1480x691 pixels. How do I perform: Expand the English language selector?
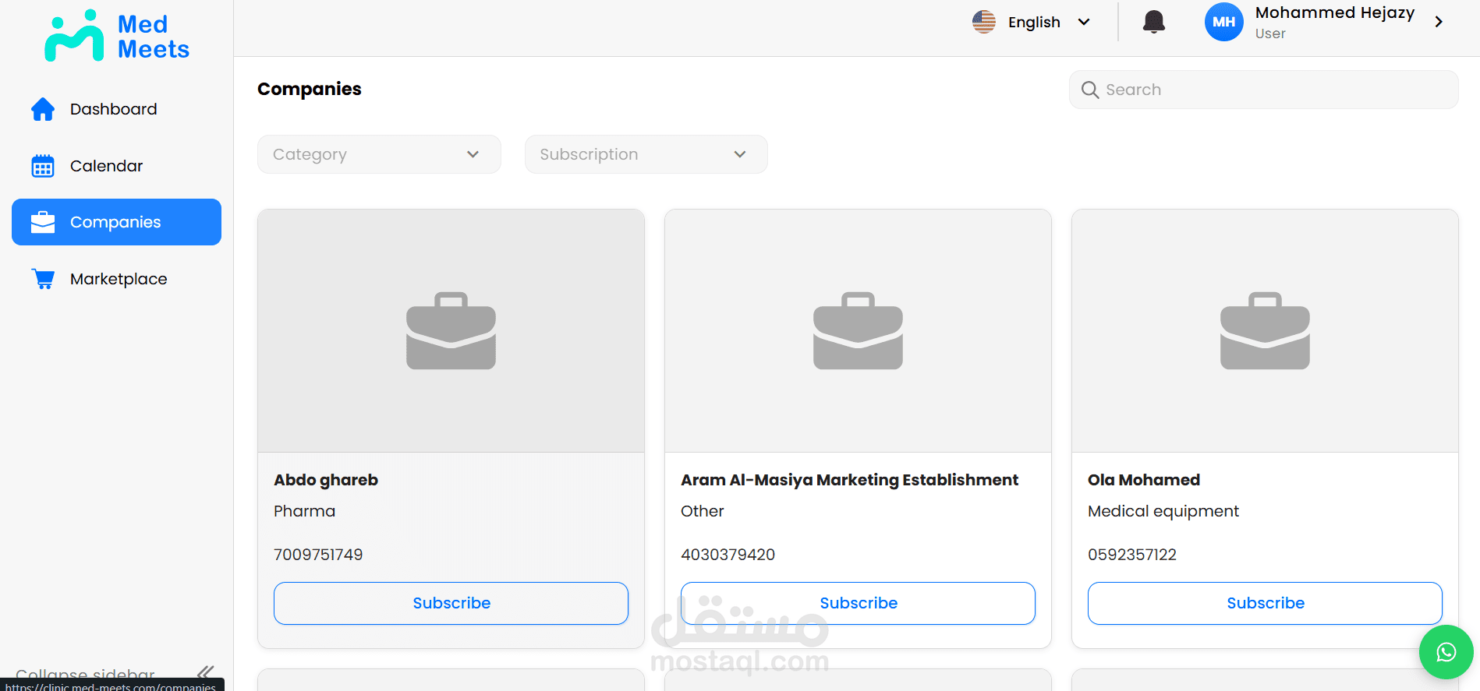[x=1083, y=22]
